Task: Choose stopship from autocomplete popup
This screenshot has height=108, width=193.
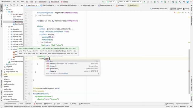Action: (x=72, y=71)
